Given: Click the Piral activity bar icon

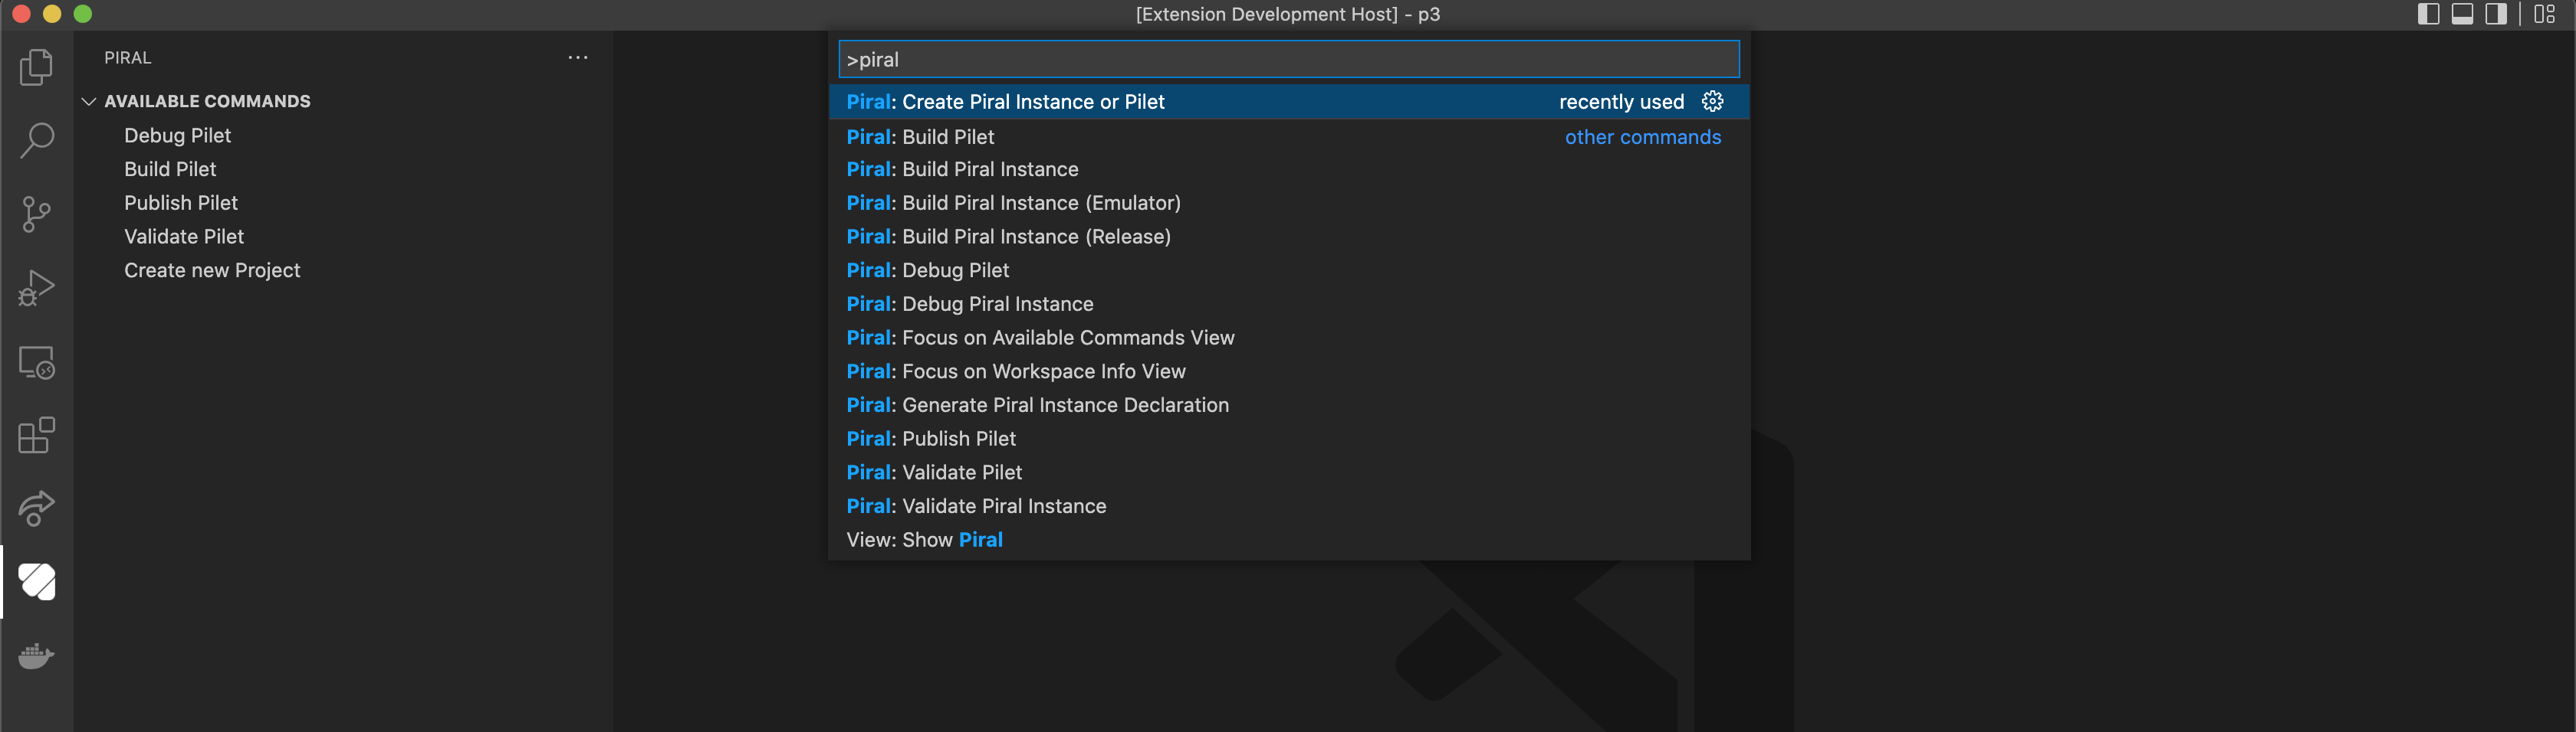Looking at the screenshot, I should pyautogui.click(x=37, y=581).
